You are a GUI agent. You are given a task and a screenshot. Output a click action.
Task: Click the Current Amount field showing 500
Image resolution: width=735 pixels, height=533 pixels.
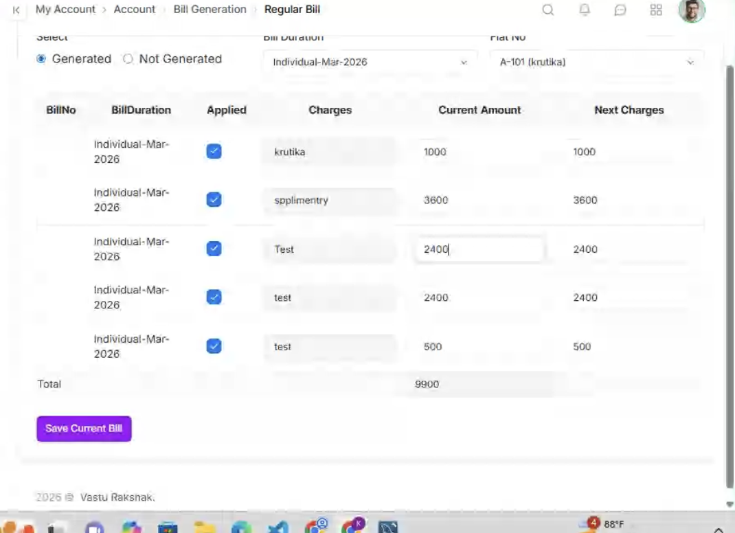pyautogui.click(x=479, y=347)
